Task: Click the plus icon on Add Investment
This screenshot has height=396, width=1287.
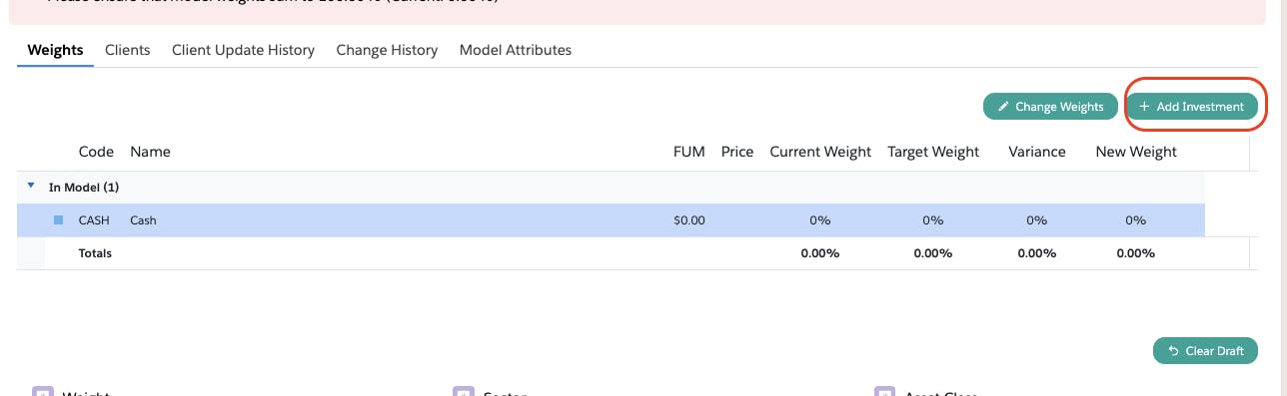Action: click(1144, 107)
